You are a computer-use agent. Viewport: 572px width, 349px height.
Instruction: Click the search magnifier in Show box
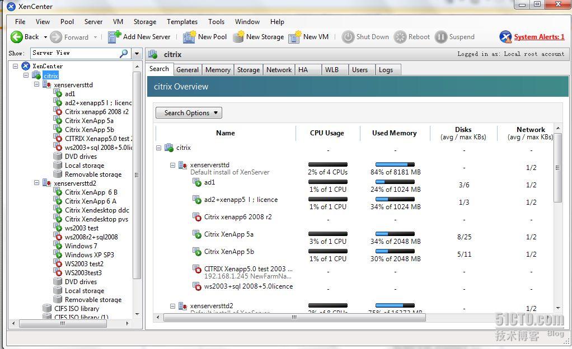(124, 53)
